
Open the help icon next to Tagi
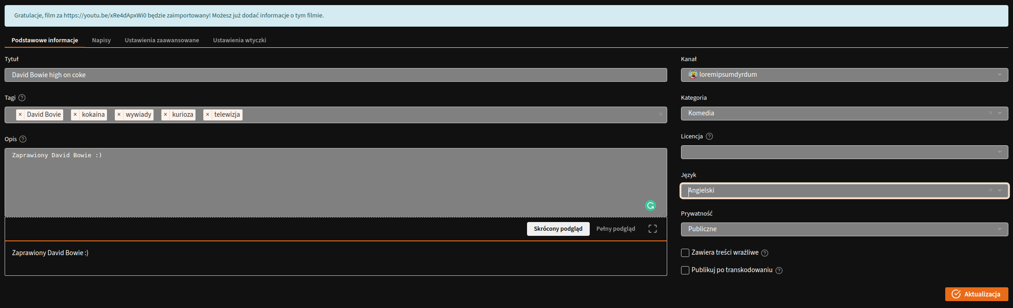[22, 97]
